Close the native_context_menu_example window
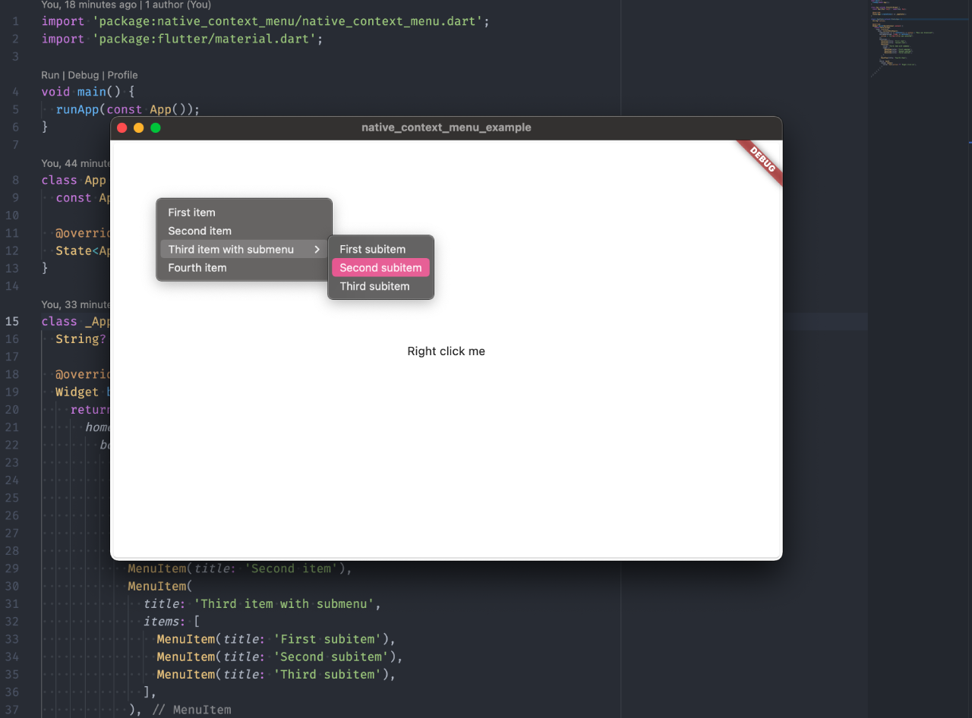Screen dimensions: 972x718 (x=121, y=128)
